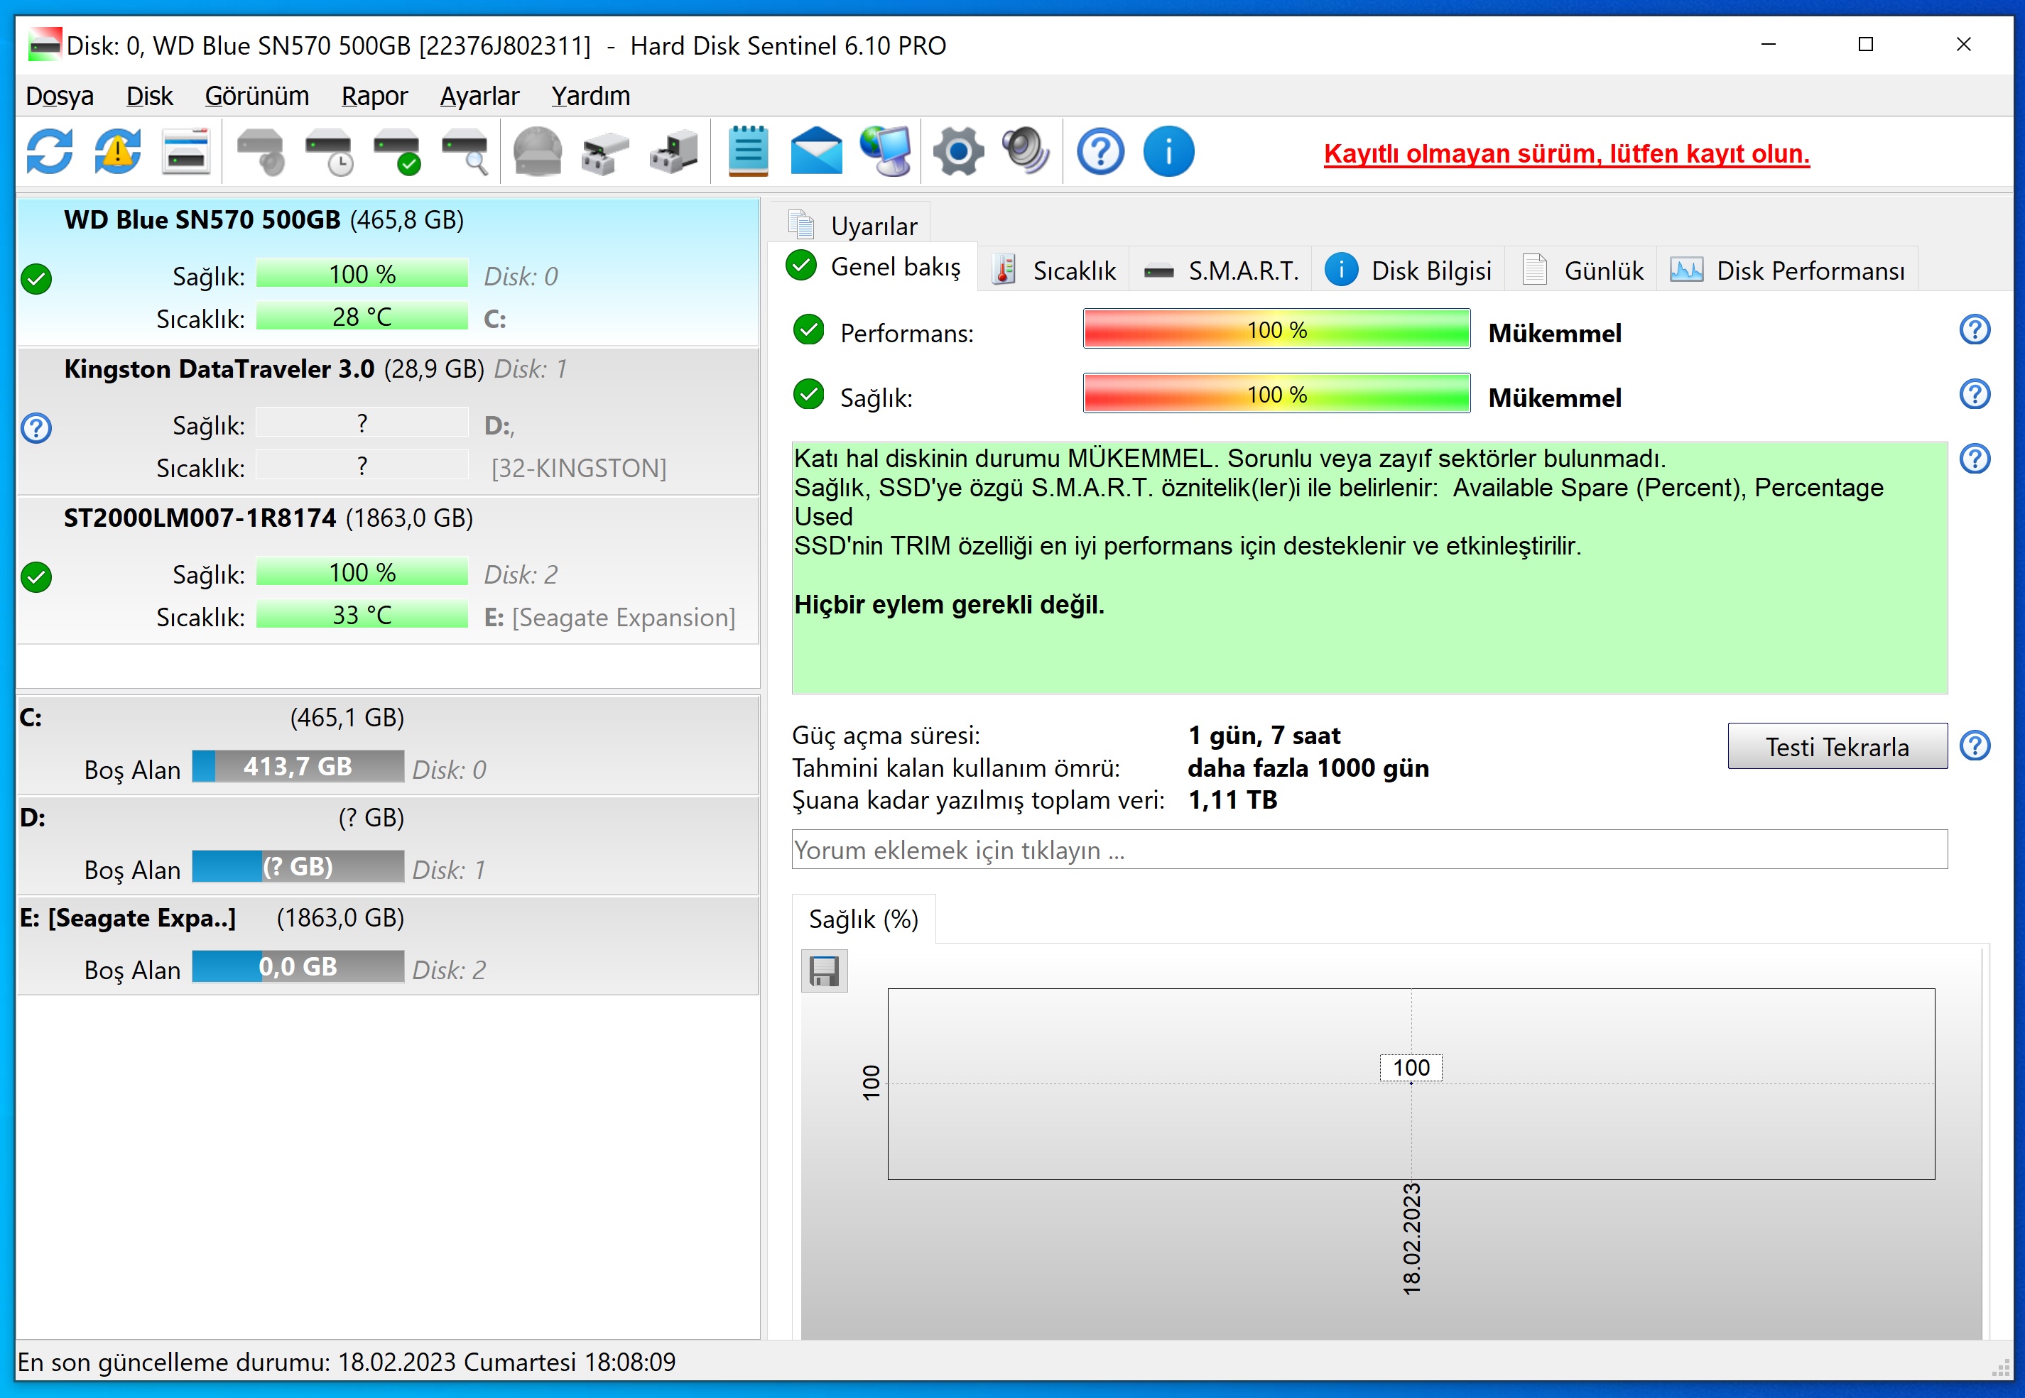Click the gray hard disk dome icon
This screenshot has width=2025, height=1398.
[x=537, y=151]
